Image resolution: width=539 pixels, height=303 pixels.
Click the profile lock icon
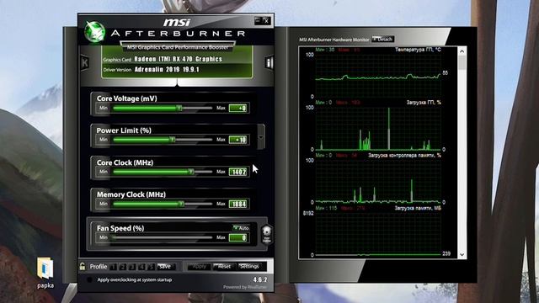[83, 266]
